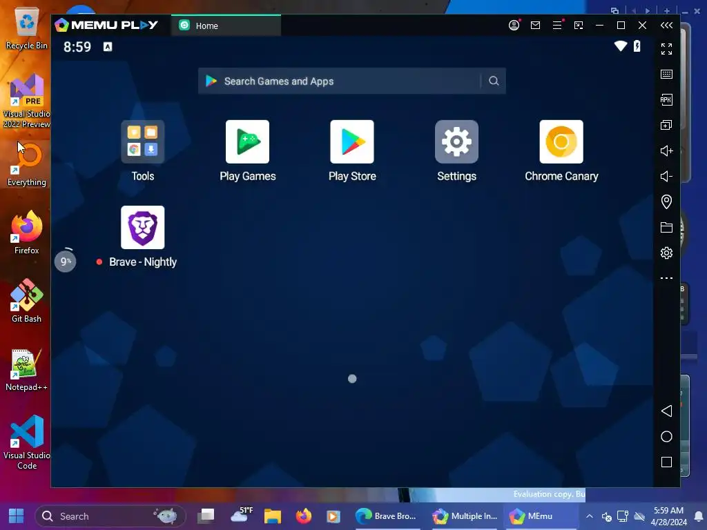Open File Explorer from taskbar
The width and height of the screenshot is (707, 530).
(x=272, y=516)
